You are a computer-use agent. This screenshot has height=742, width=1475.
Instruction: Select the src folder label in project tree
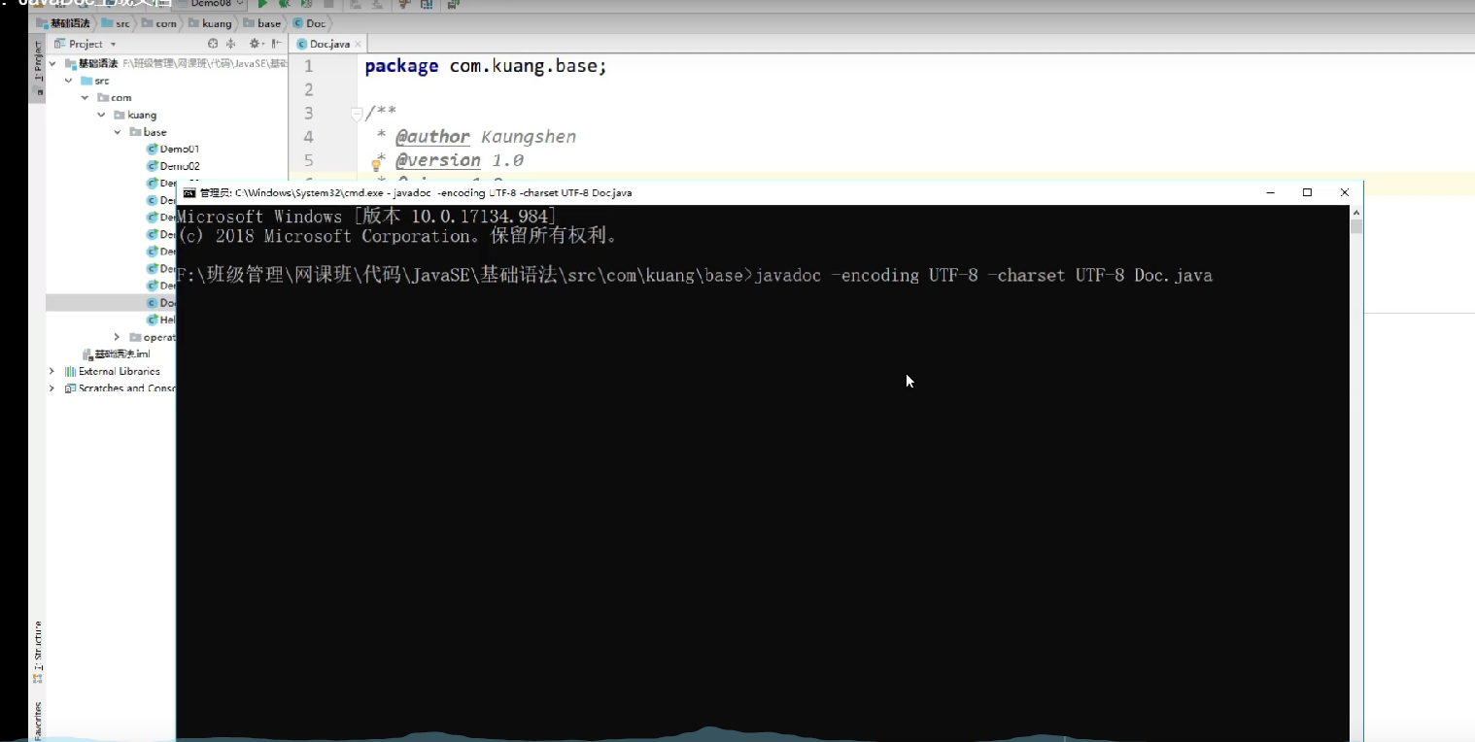102,81
